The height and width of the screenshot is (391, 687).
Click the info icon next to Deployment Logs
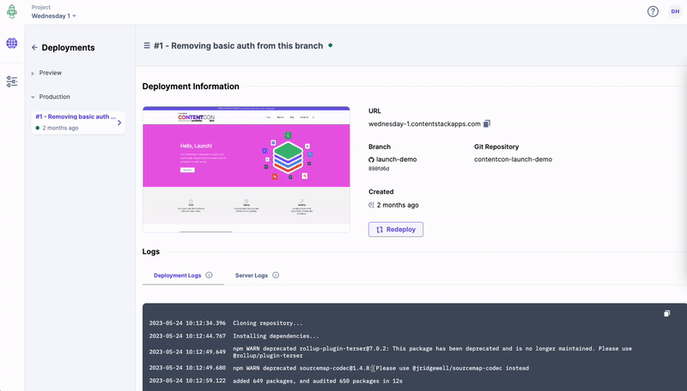(210, 275)
